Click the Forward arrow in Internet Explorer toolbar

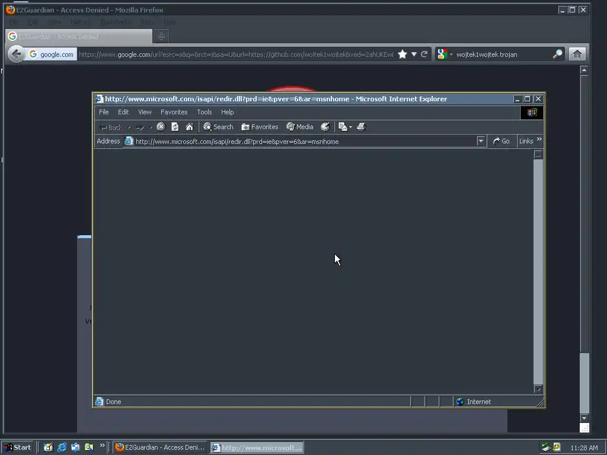[140, 127]
